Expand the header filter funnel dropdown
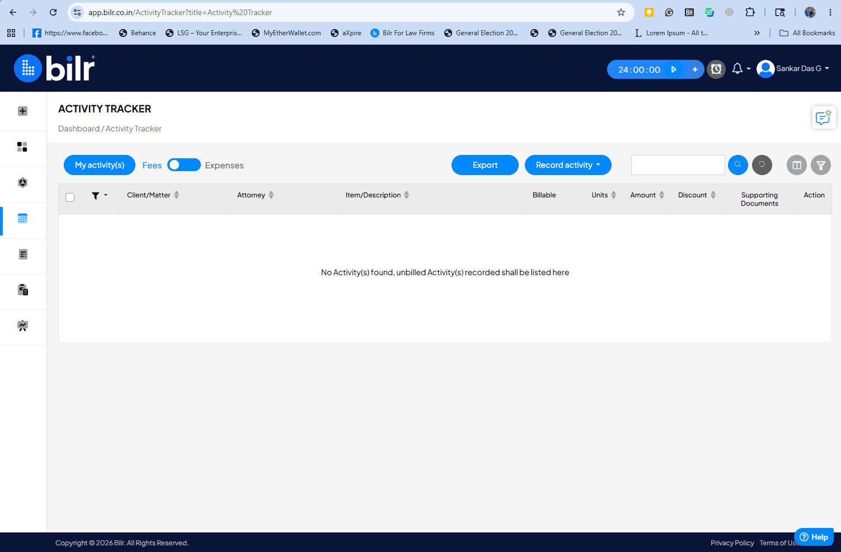The height and width of the screenshot is (552, 841). click(x=99, y=196)
